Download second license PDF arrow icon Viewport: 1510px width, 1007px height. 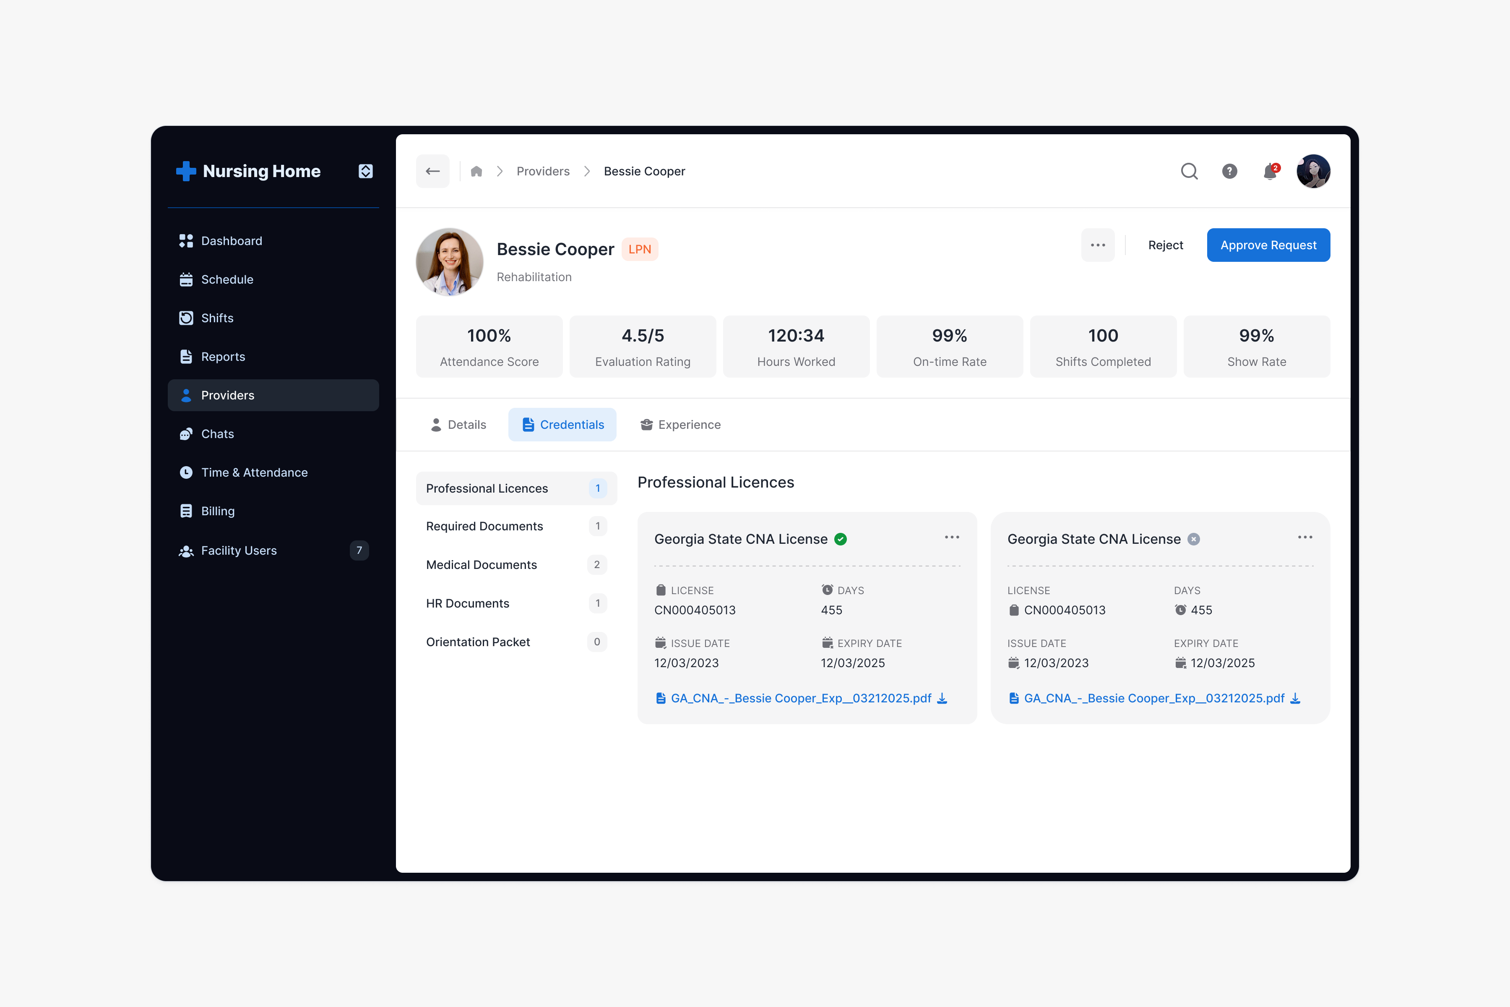1295,698
